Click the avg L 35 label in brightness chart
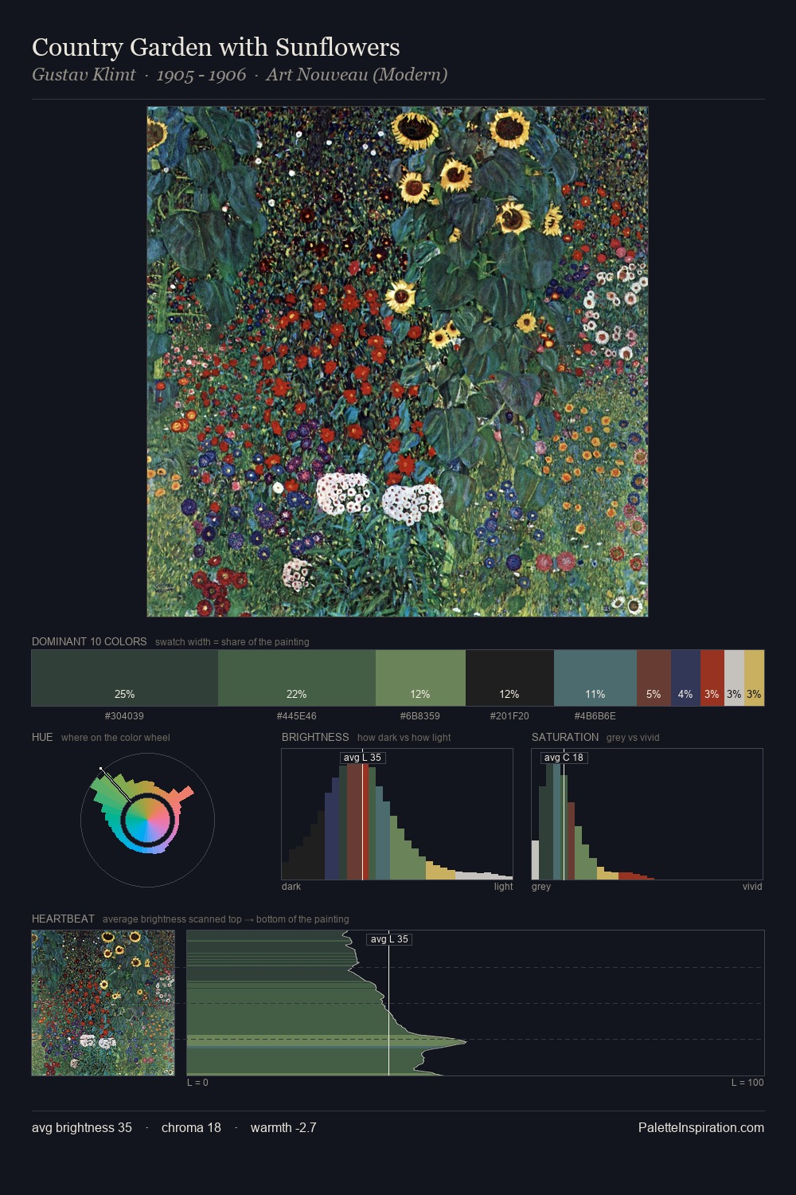The image size is (796, 1195). (x=362, y=758)
